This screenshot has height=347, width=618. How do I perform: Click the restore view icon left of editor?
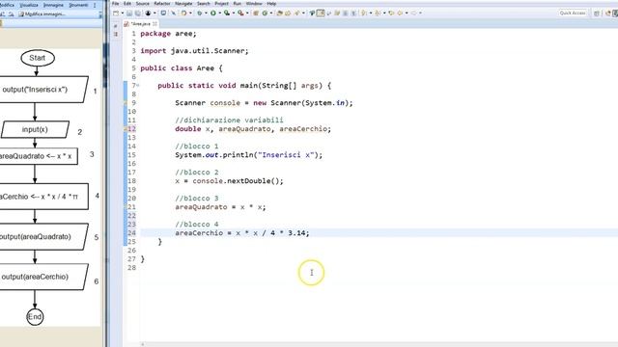pos(116,26)
